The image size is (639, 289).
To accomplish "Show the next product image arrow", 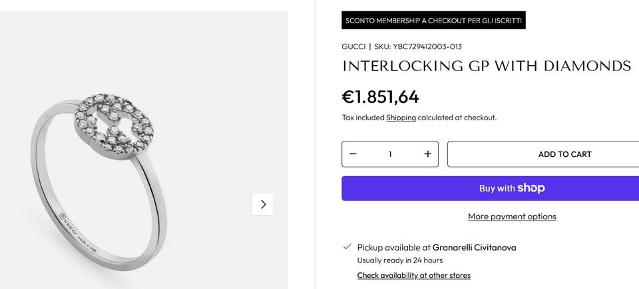I will [262, 204].
